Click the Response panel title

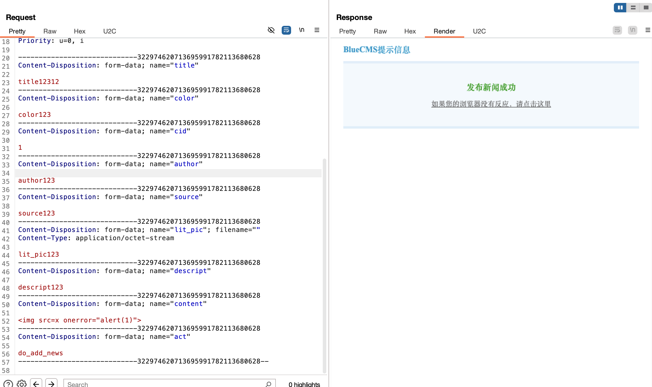[x=354, y=17]
